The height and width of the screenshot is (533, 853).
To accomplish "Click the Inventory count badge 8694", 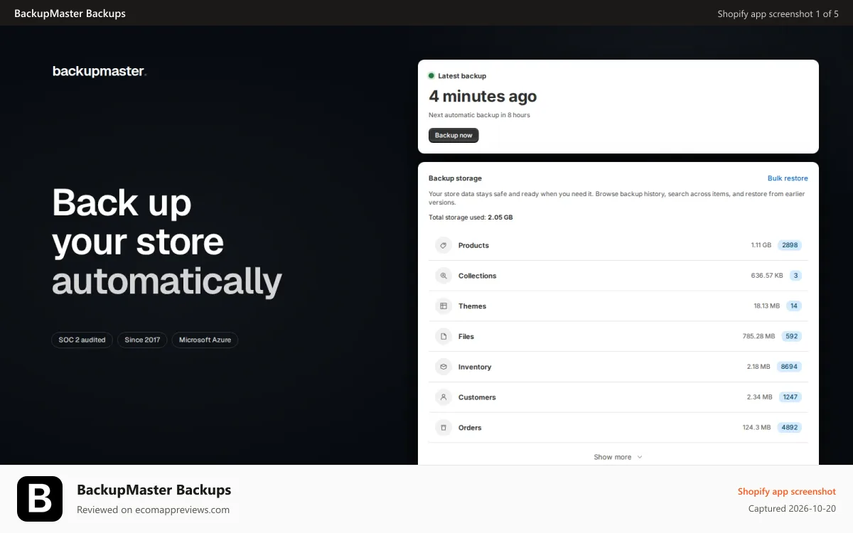I will (x=789, y=367).
